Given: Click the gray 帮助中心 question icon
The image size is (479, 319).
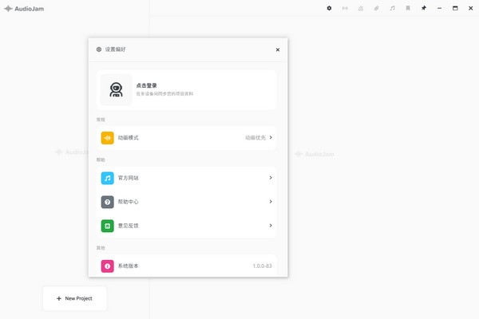Looking at the screenshot, I should tap(107, 202).
